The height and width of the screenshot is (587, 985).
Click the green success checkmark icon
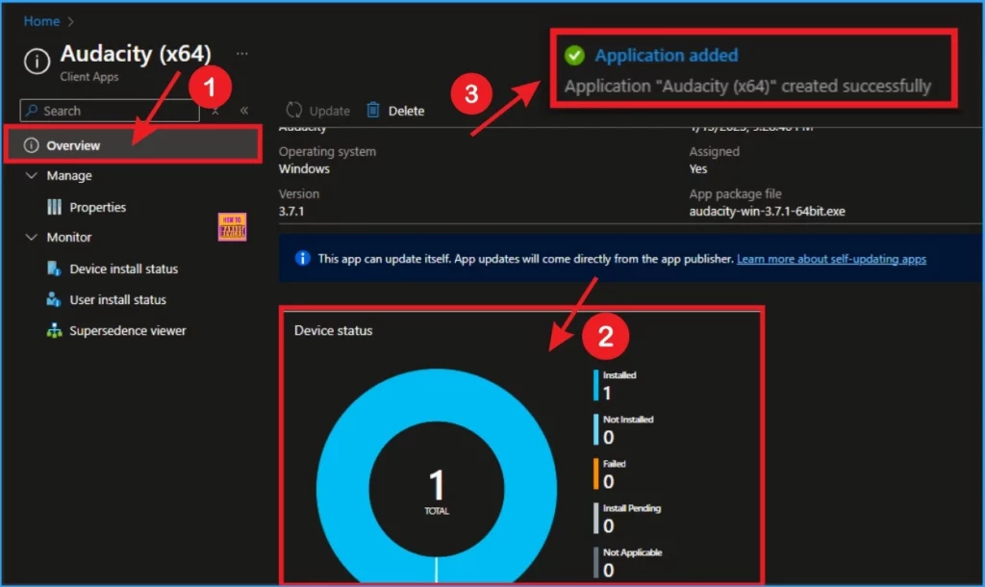574,55
